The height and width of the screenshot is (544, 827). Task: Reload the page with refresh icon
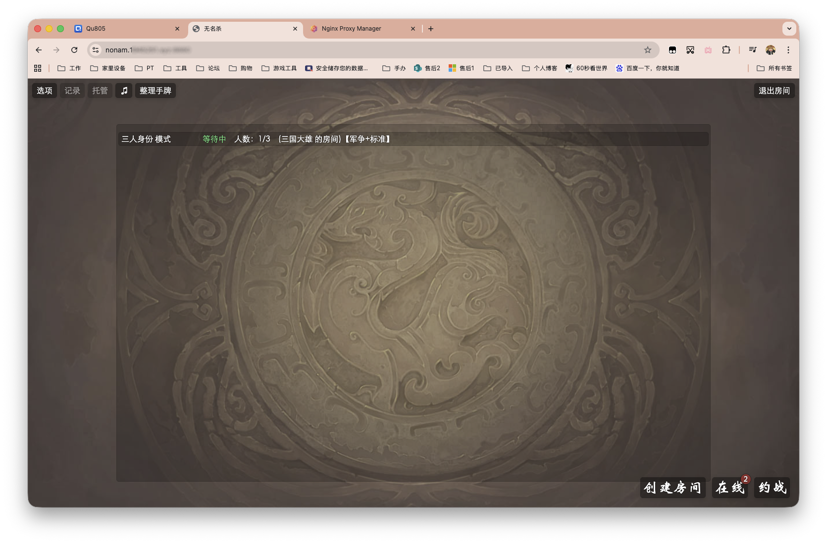click(x=74, y=50)
